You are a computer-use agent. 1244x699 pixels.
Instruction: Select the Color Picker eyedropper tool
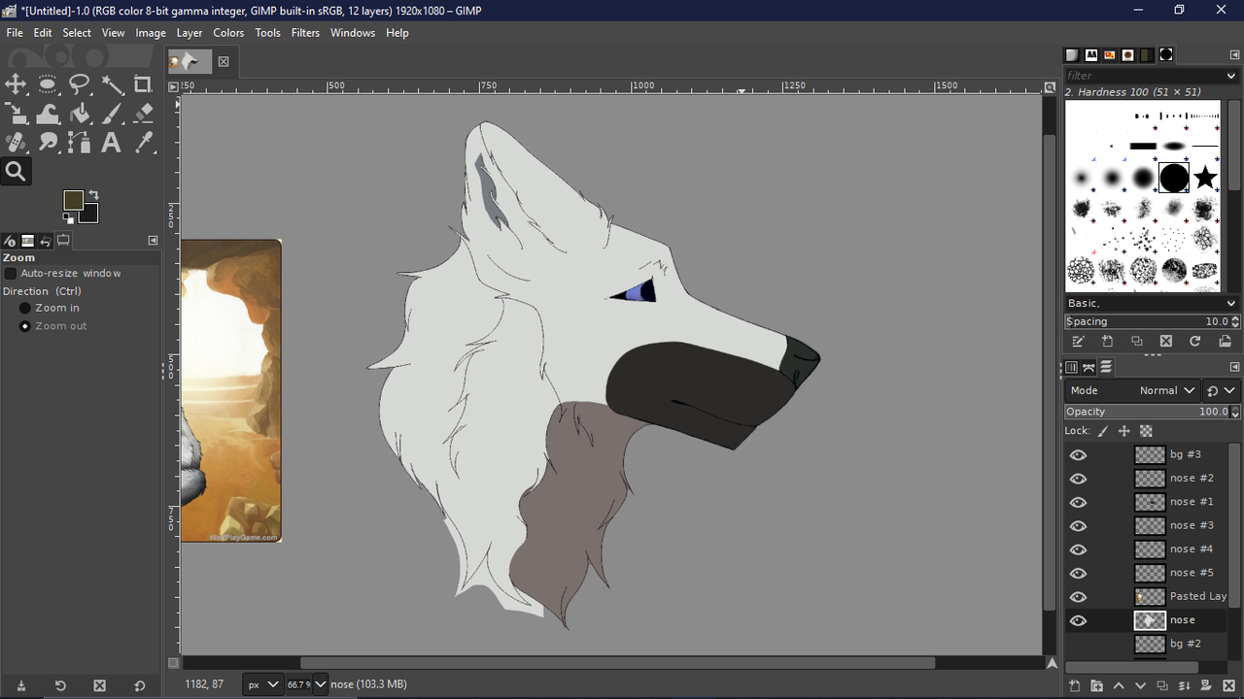point(144,143)
